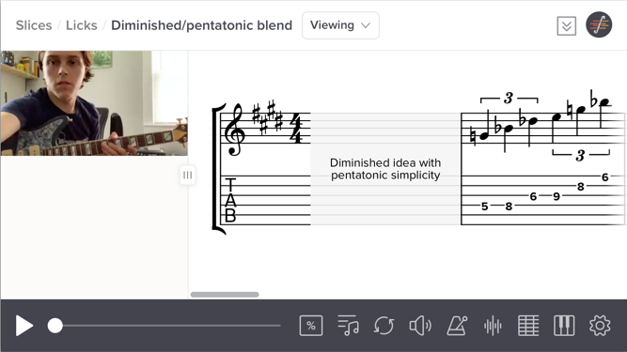Toggle loop playback
This screenshot has height=352, width=627.
pos(384,326)
